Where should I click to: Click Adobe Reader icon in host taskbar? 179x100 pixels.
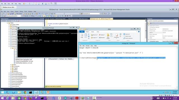(x=77, y=98)
